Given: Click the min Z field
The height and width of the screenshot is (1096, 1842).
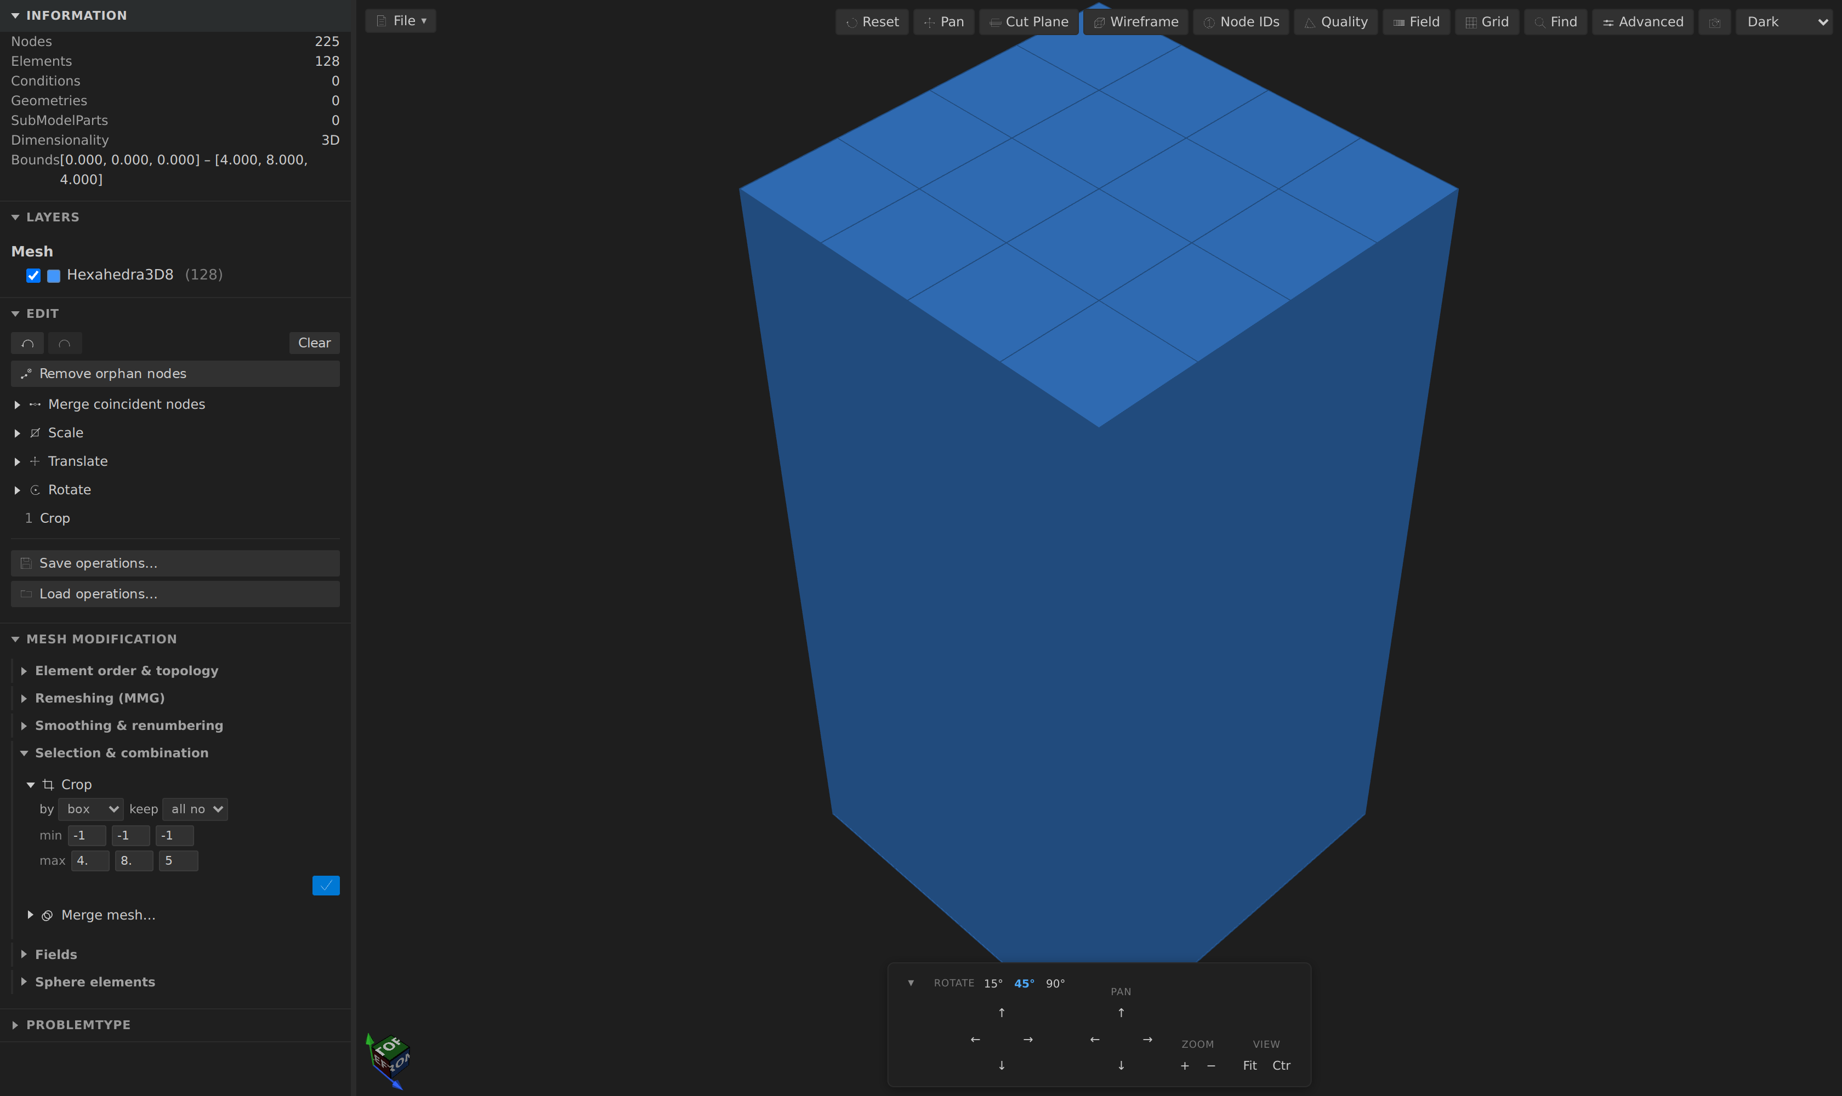Looking at the screenshot, I should coord(174,835).
